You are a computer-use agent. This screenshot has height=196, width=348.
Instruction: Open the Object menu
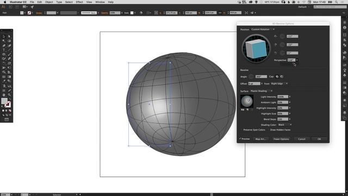pos(49,2)
